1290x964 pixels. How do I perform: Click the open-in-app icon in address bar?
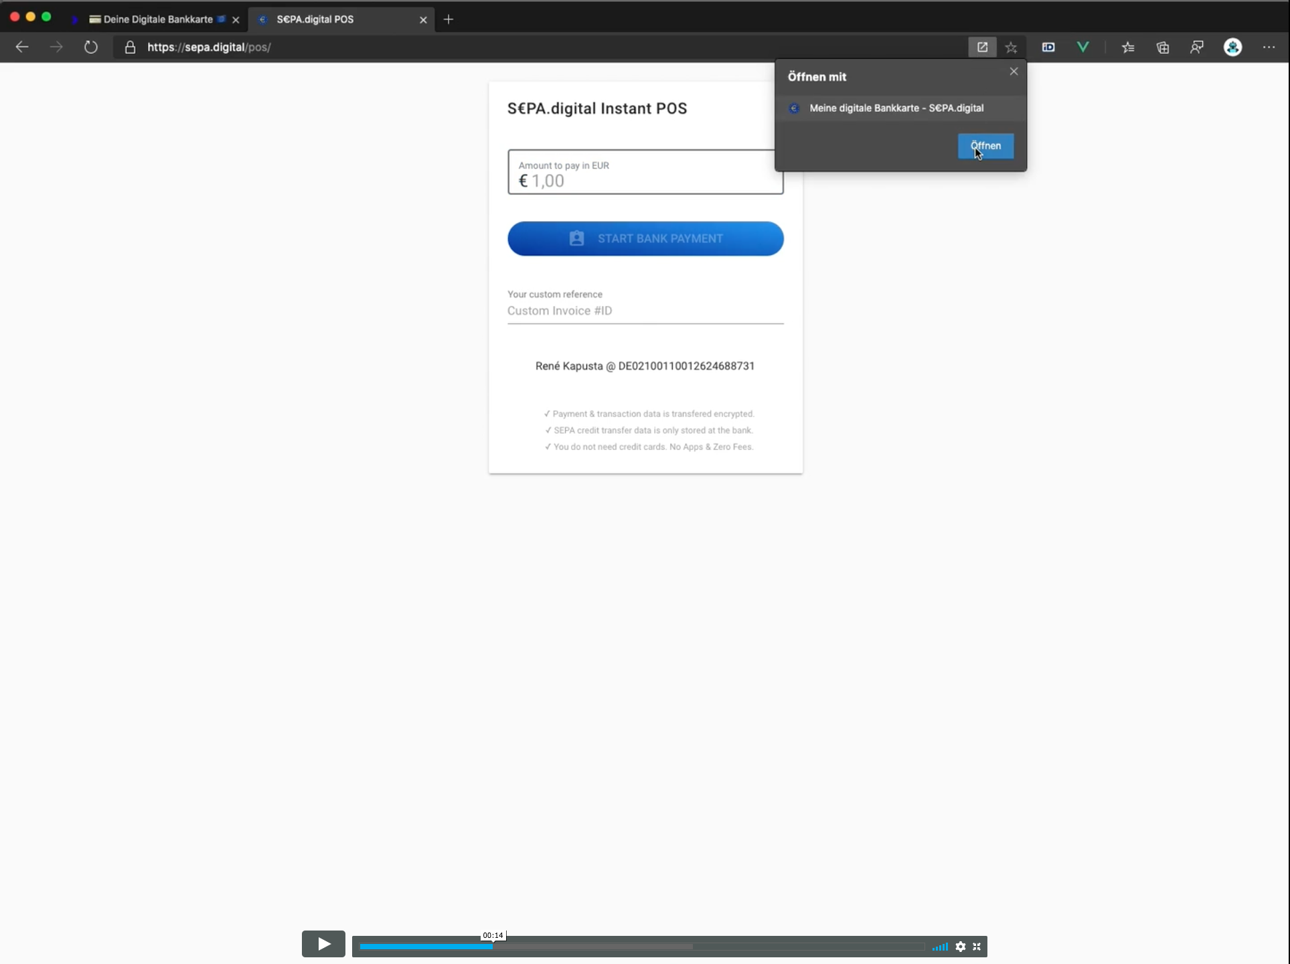[982, 47]
